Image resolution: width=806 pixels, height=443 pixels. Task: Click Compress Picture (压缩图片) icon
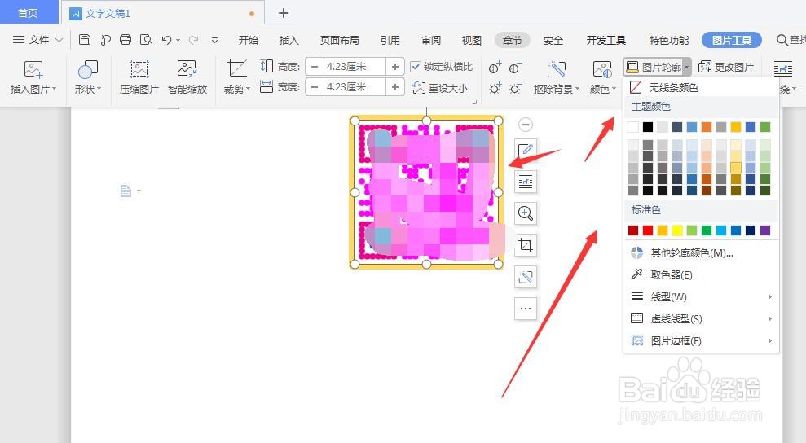[139, 69]
